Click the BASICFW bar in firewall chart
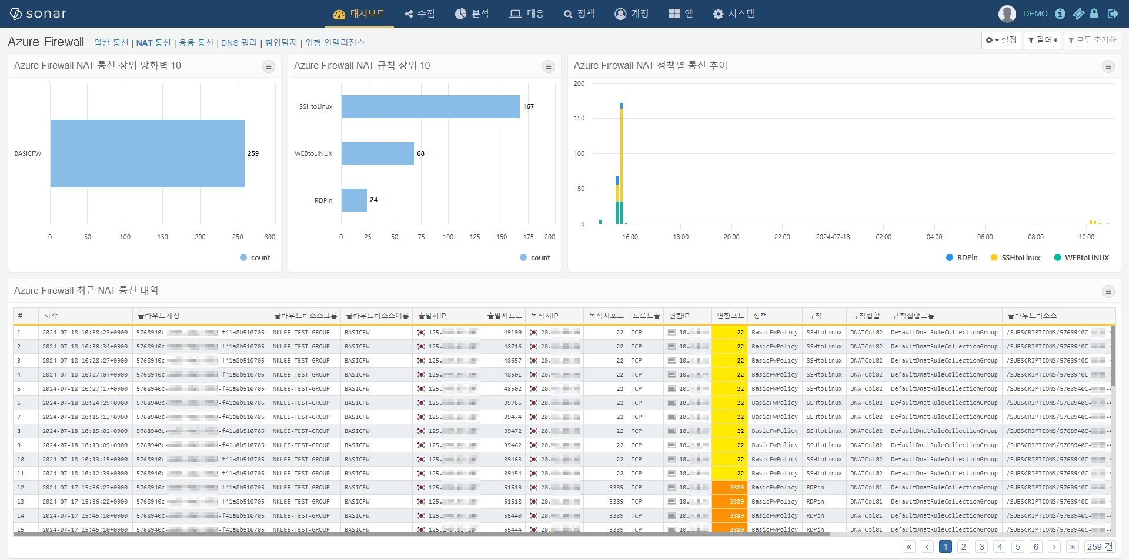 pos(148,153)
